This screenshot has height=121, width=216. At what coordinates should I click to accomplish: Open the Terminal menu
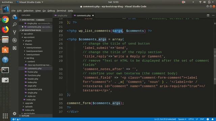(61, 11)
